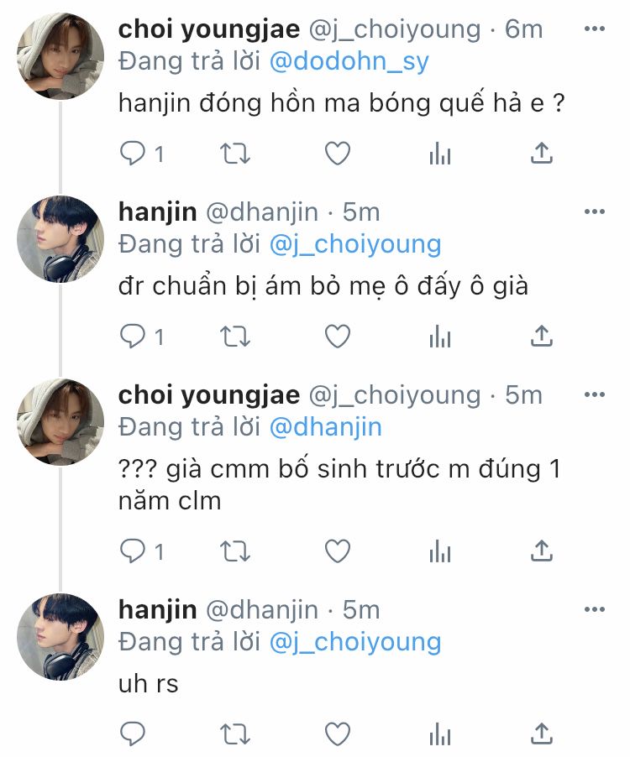Image resolution: width=630 pixels, height=757 pixels.
Task: Reply to choi youngjae's hanjin tweet
Action: click(133, 154)
